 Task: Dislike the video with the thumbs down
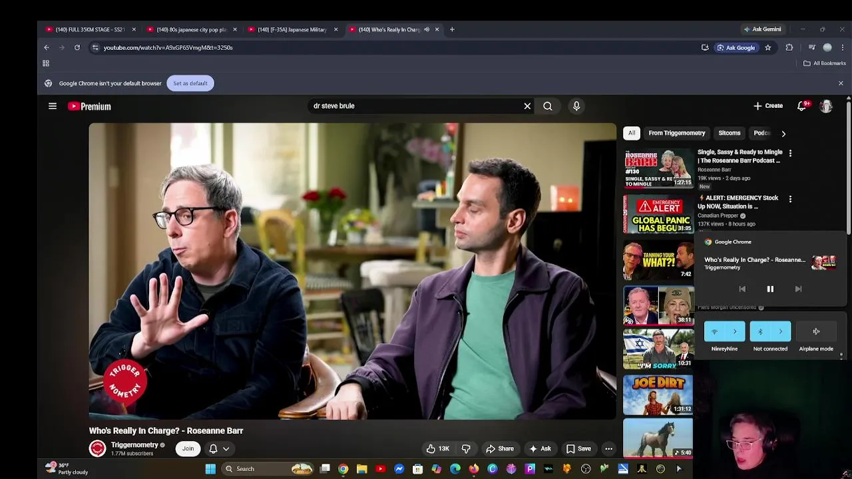coord(466,448)
